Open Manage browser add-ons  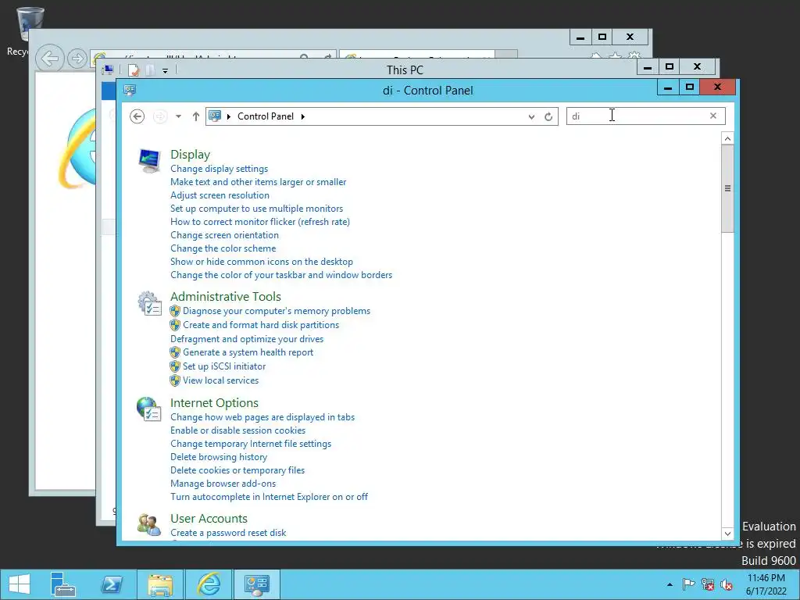click(x=223, y=484)
